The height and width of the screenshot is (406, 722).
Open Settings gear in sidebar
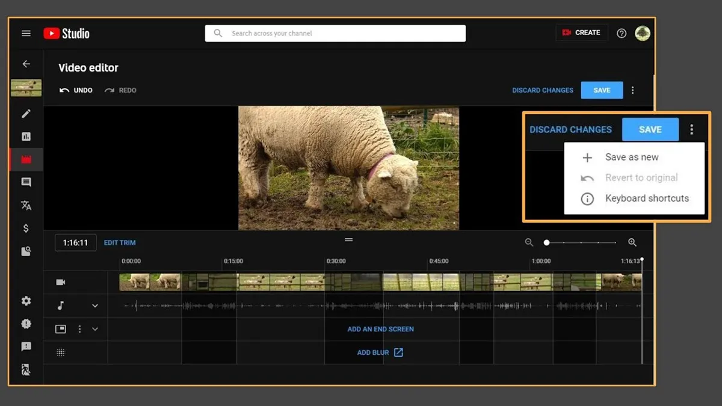[x=26, y=301]
